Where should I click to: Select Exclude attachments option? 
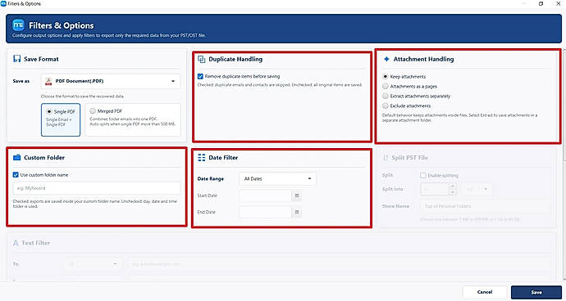click(386, 106)
